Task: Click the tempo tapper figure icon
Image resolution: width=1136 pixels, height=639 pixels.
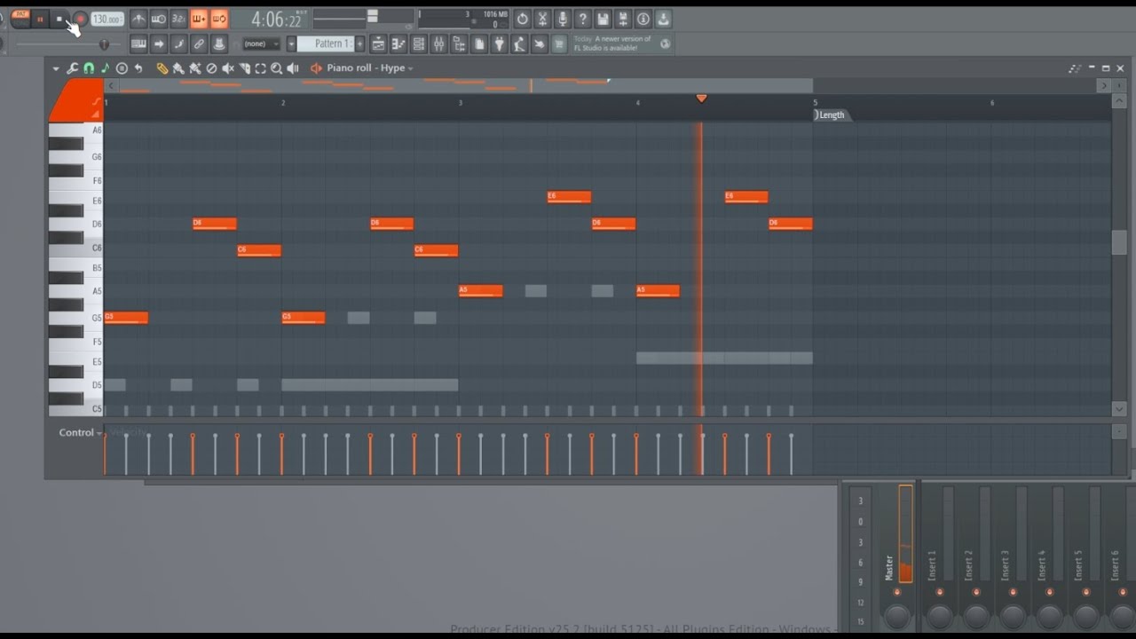Action: click(x=519, y=43)
